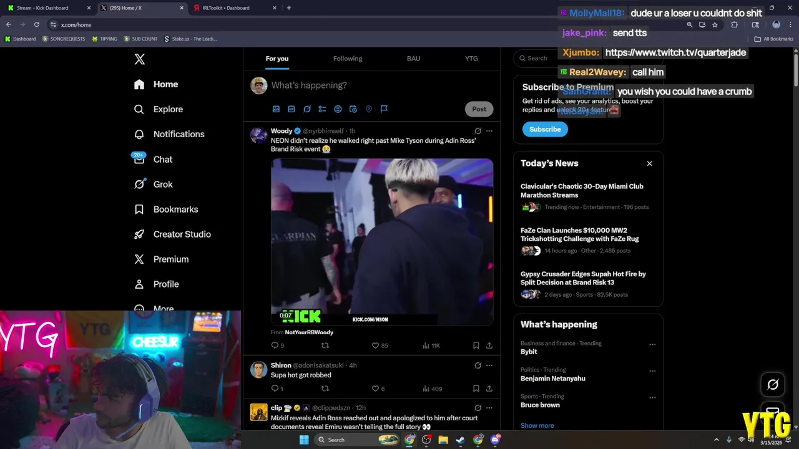The image size is (799, 449).
Task: Add a poll to the post
Action: [x=322, y=109]
